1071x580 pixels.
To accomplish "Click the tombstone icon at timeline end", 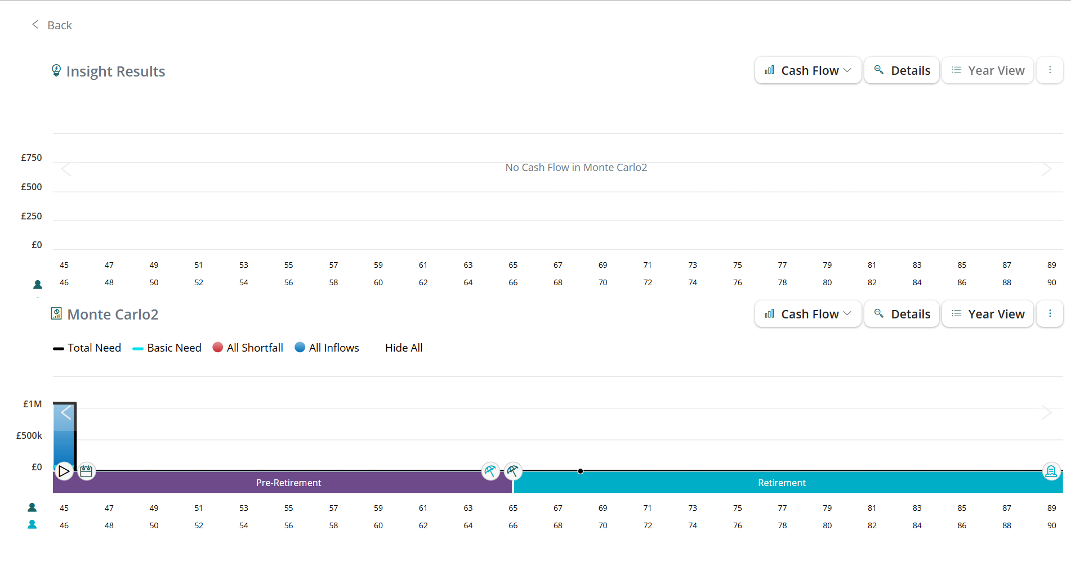I will 1051,471.
